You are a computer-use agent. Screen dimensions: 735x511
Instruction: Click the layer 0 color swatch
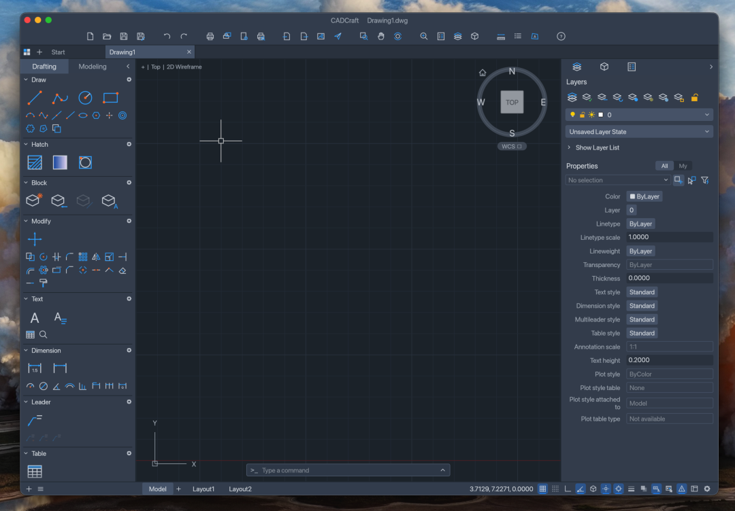coord(600,115)
